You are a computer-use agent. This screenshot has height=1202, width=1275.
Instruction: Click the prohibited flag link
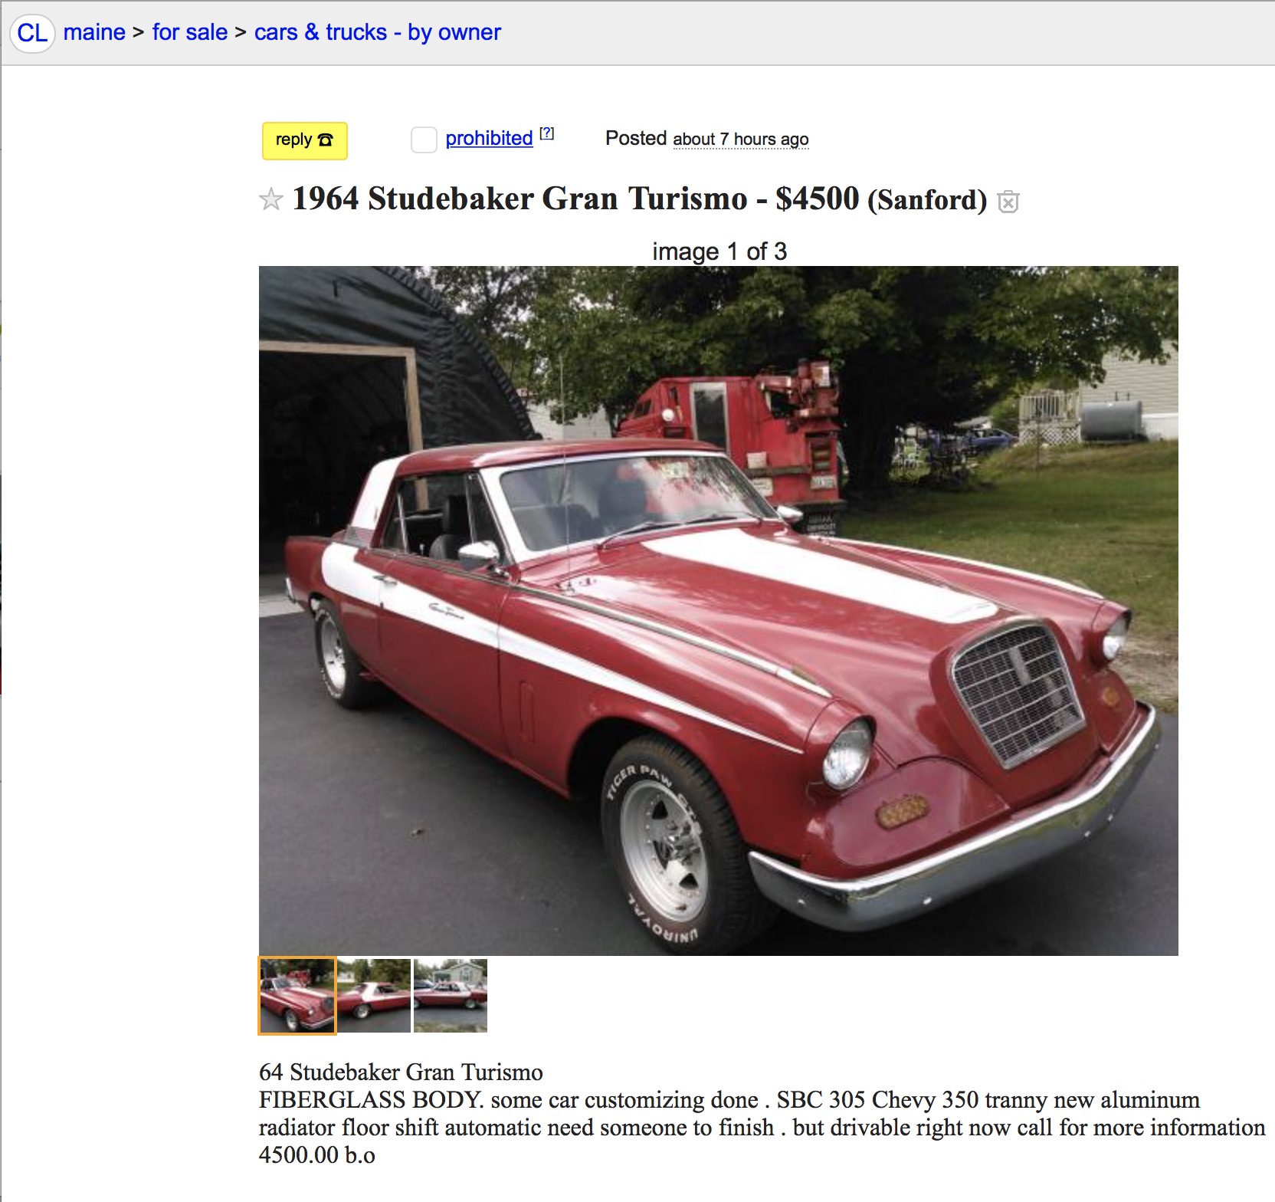489,139
